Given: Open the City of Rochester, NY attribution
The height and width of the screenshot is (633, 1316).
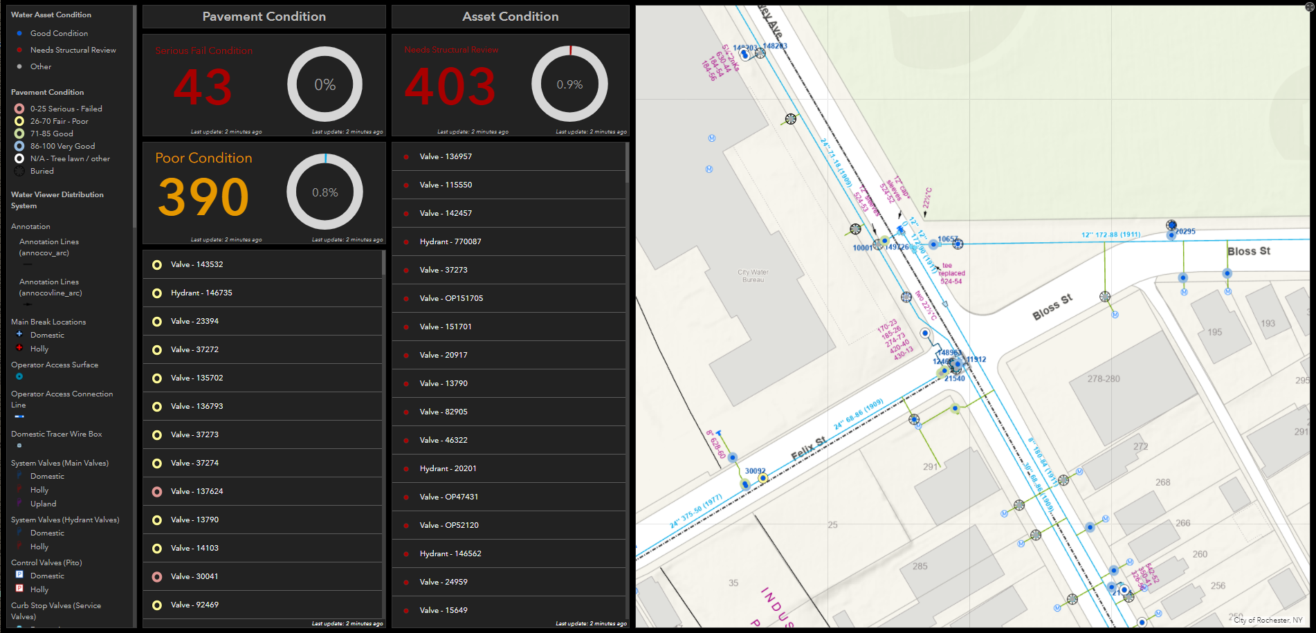Looking at the screenshot, I should point(1268,620).
